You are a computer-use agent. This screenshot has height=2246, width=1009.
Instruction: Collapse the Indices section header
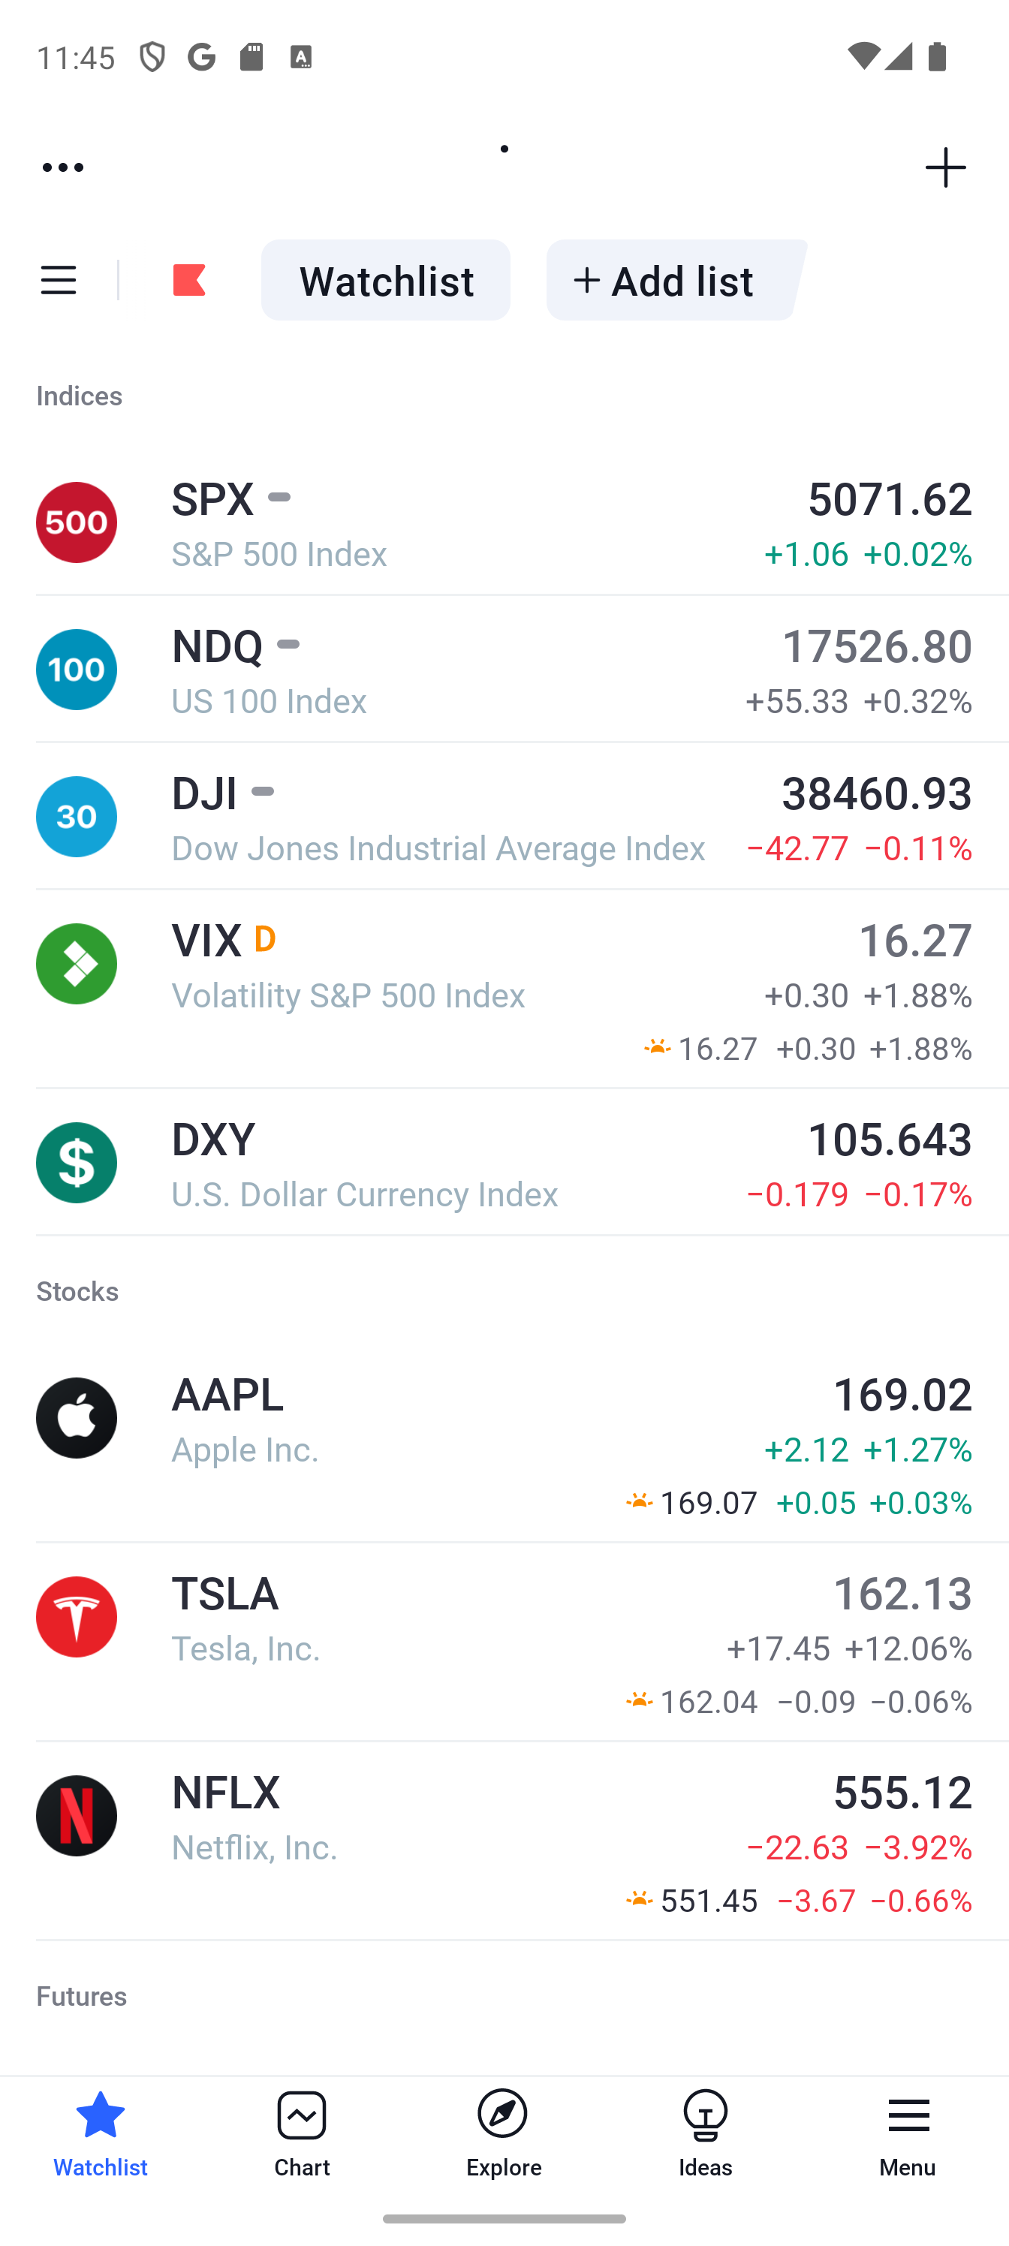point(80,396)
